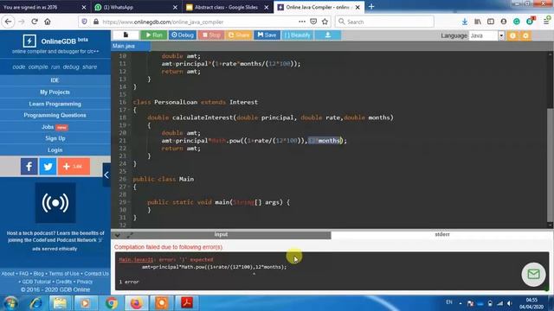This screenshot has height=311, width=554.
Task: Download code with the download arrow icon
Action: [x=327, y=35]
